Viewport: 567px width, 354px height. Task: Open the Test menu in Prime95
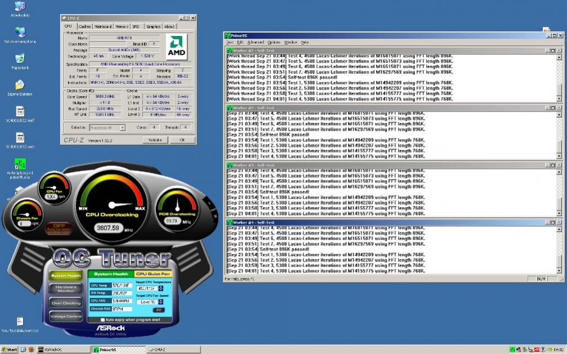coord(230,42)
